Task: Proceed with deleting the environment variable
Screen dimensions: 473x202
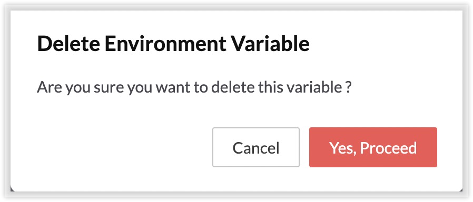Action: pyautogui.click(x=373, y=147)
